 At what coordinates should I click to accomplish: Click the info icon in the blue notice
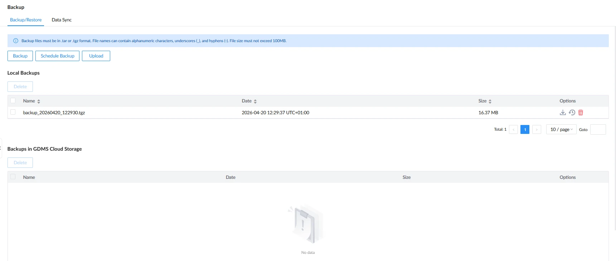[x=16, y=41]
